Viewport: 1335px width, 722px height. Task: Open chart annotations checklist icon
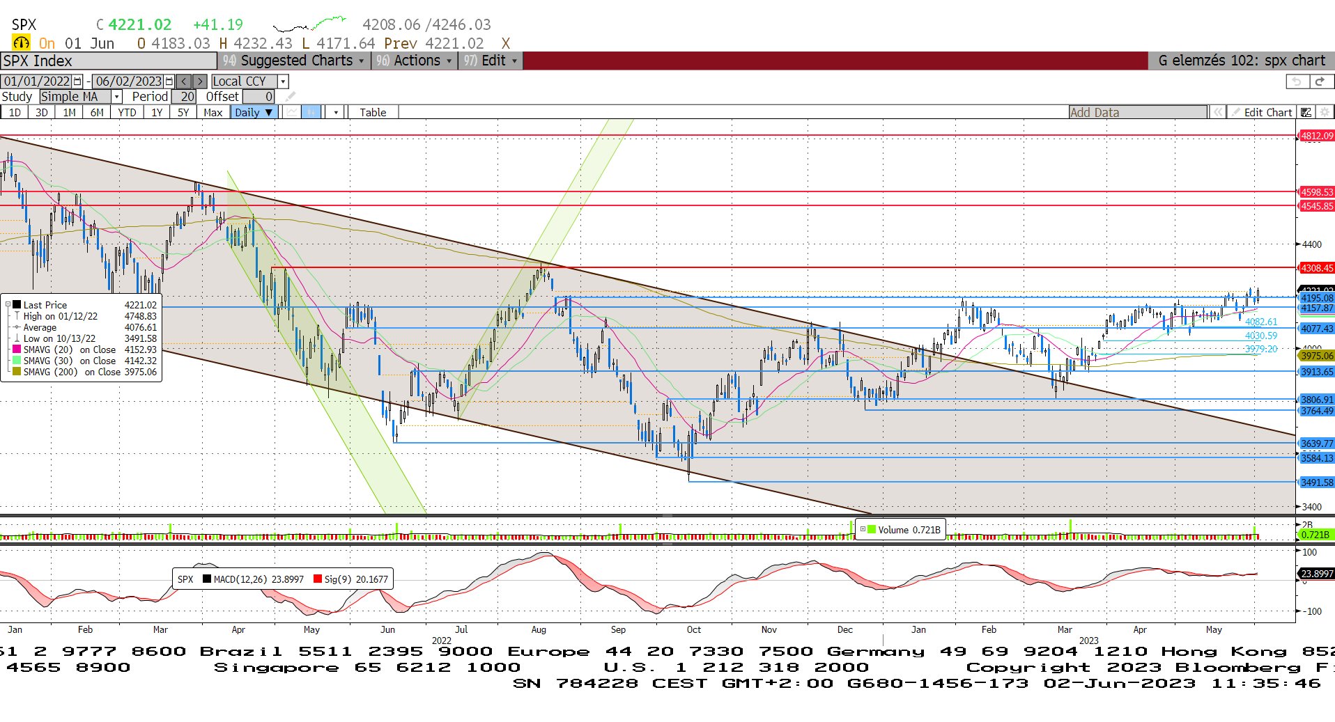[1306, 112]
